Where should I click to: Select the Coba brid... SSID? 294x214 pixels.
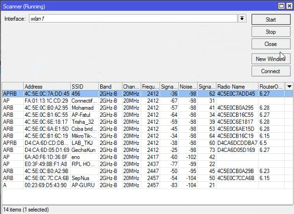point(84,129)
